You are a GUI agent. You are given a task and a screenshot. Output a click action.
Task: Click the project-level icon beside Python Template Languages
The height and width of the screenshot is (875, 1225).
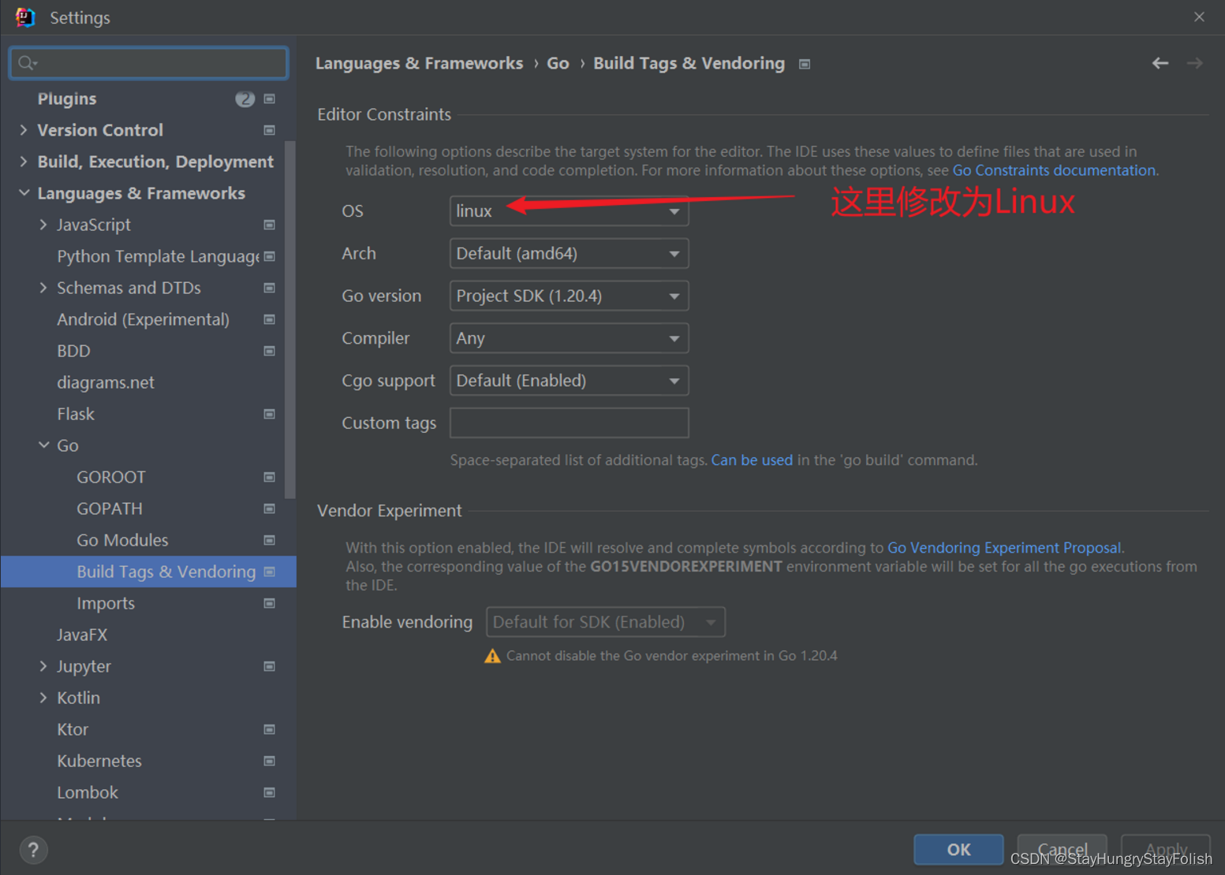point(269,256)
